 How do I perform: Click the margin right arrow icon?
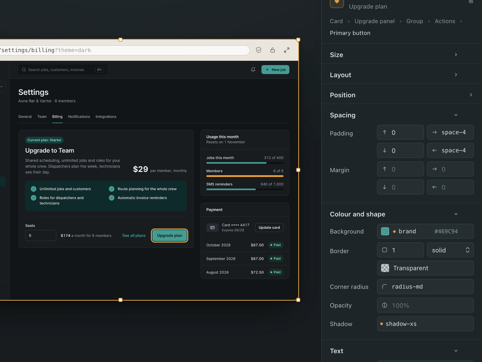(x=435, y=169)
